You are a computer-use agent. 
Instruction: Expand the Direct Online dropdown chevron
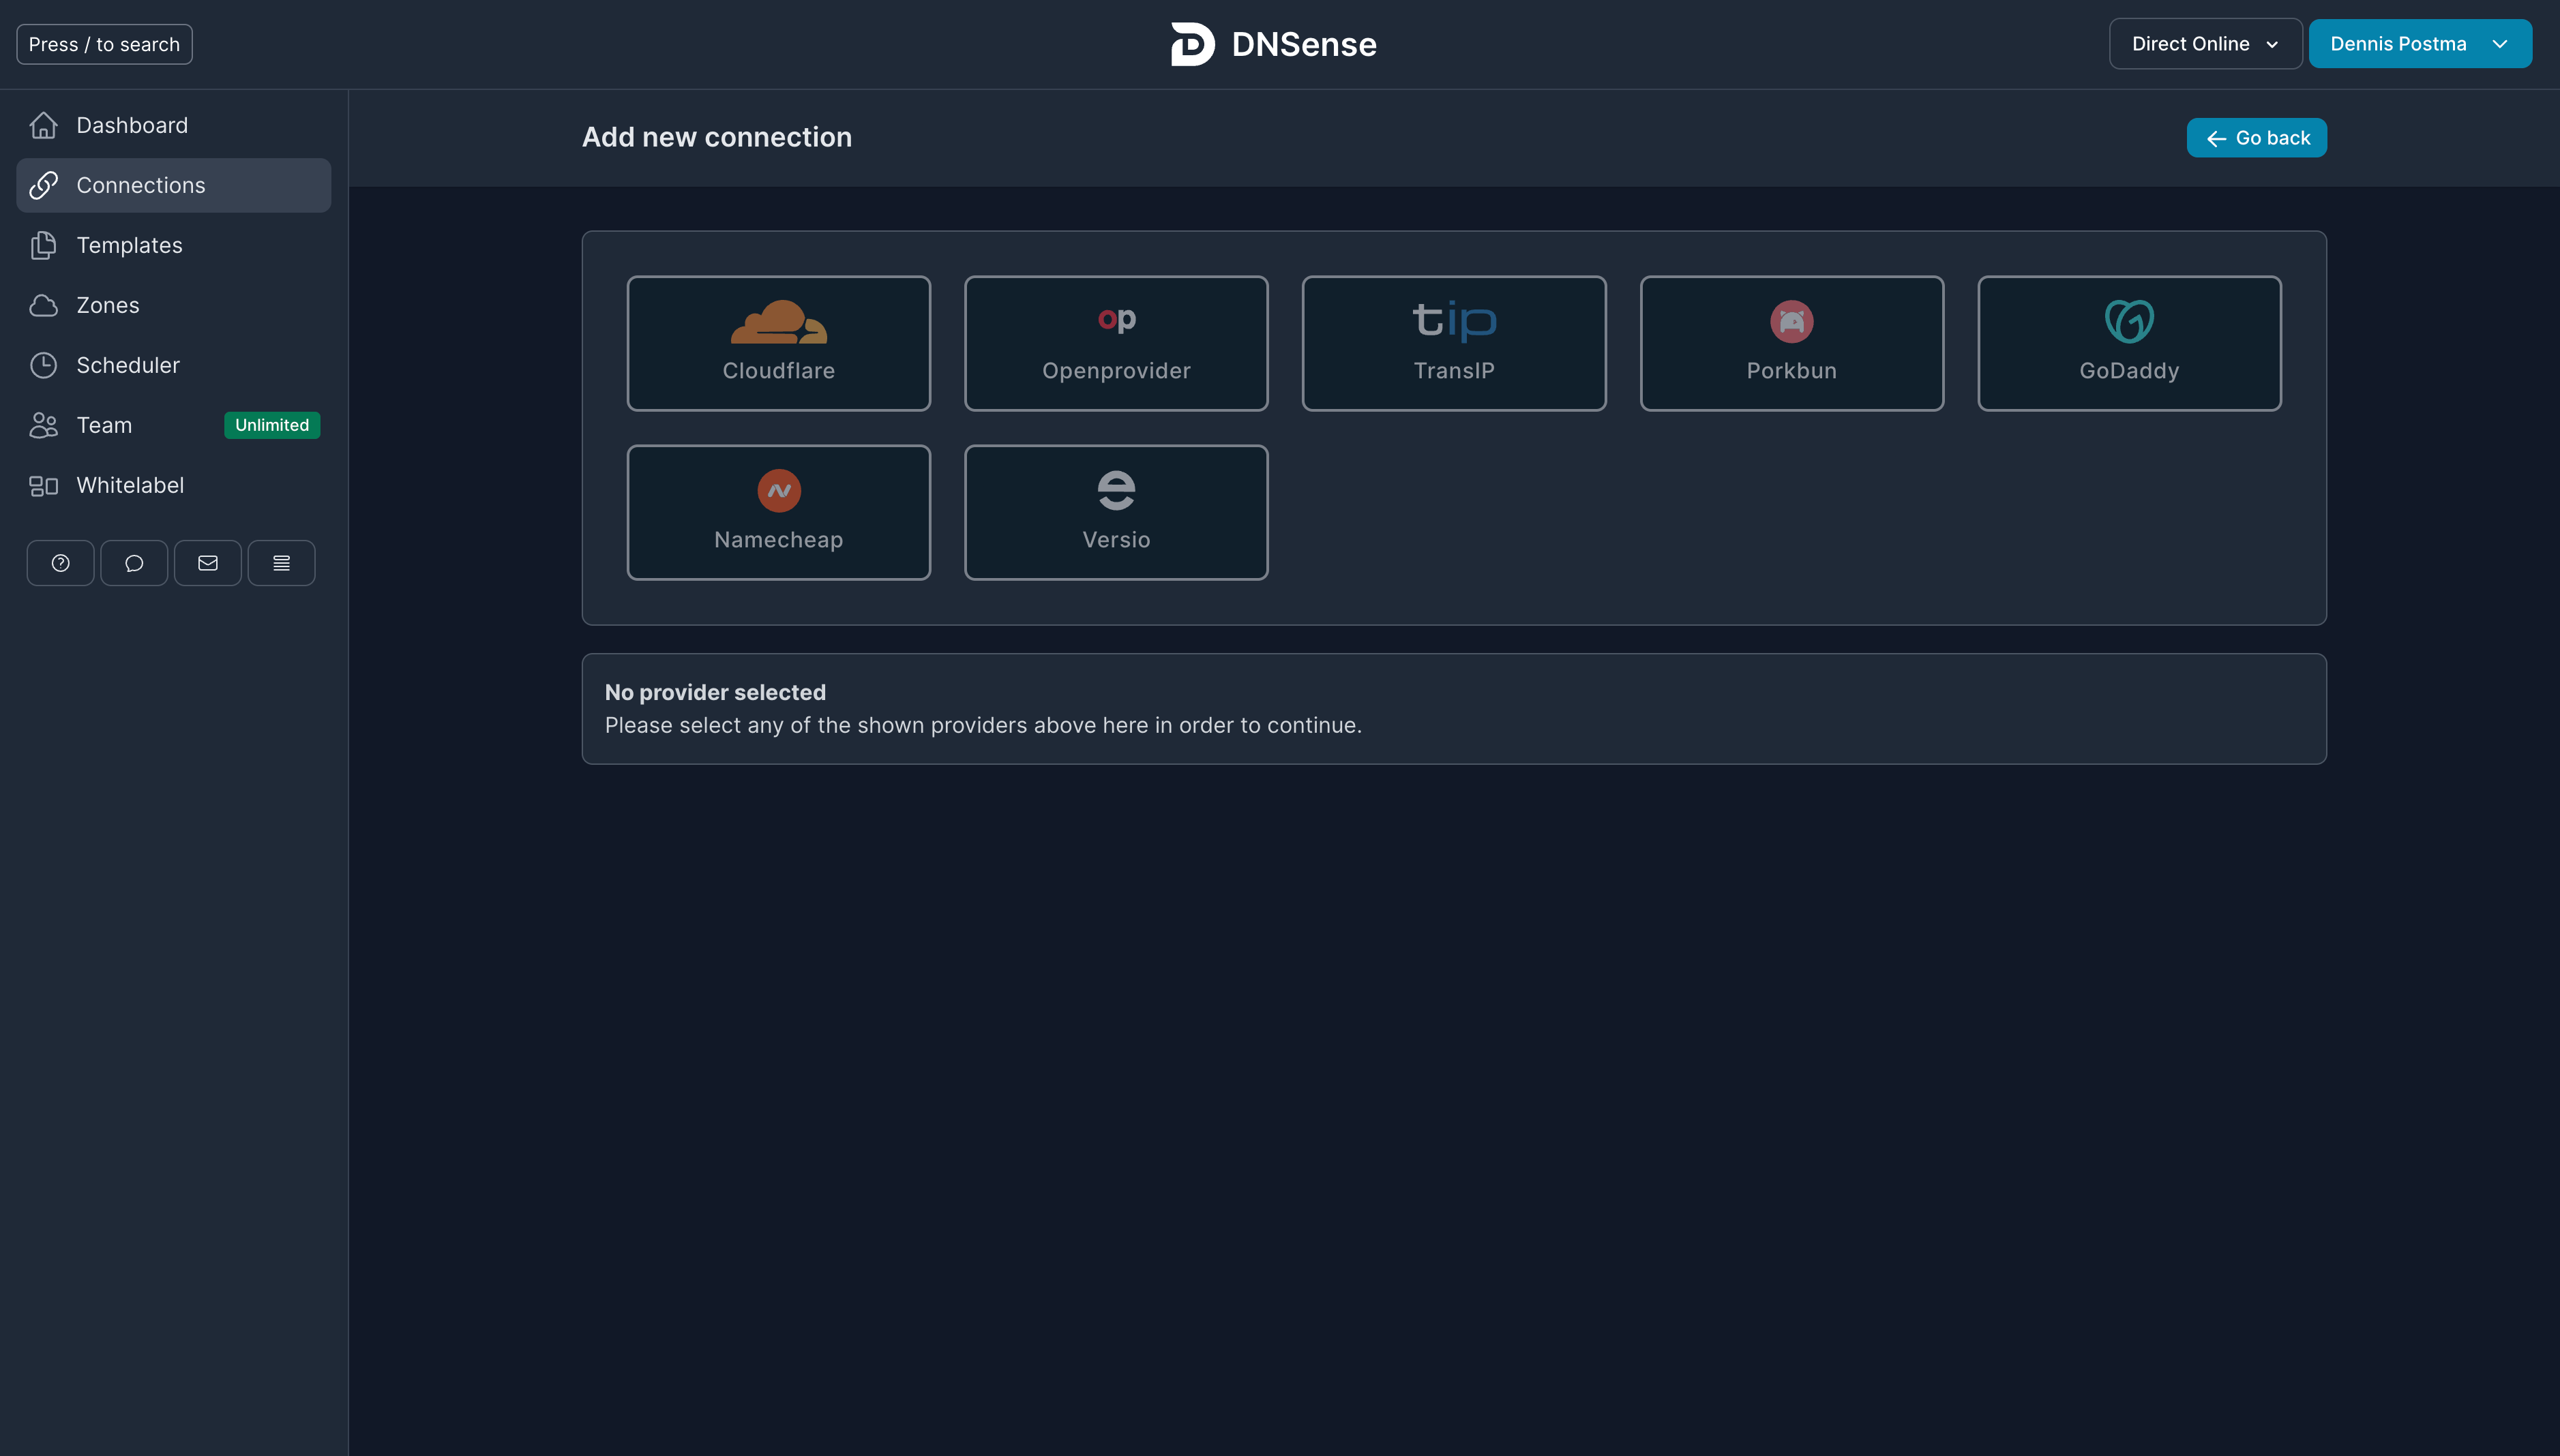(x=2272, y=45)
